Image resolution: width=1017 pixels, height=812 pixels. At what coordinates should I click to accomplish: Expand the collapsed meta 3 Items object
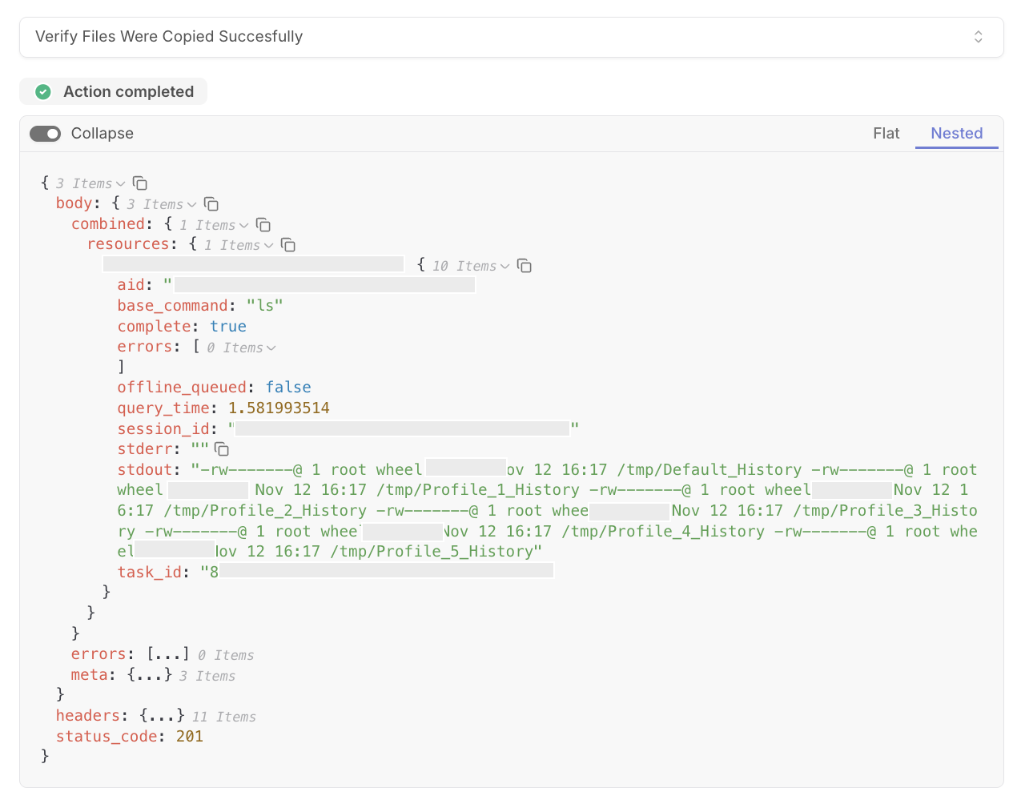pos(150,674)
